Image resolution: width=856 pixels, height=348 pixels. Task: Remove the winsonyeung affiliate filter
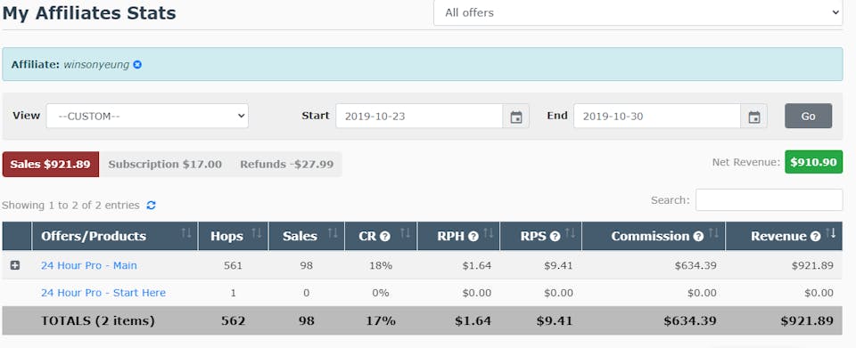click(137, 65)
